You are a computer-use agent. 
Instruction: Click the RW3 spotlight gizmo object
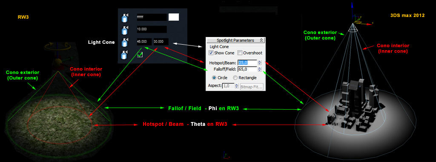coord(57,62)
